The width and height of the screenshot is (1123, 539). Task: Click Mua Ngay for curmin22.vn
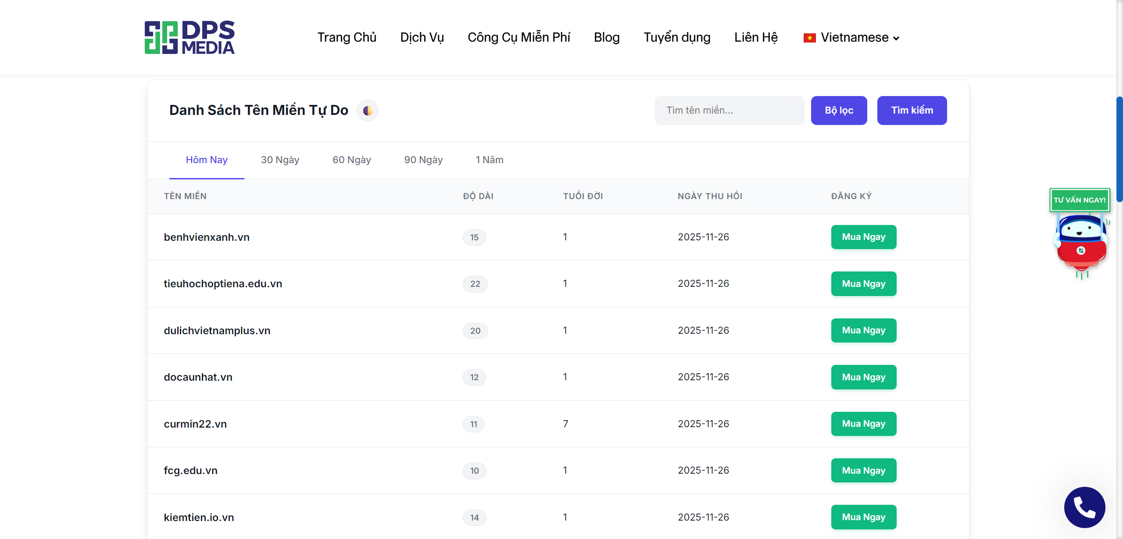863,424
